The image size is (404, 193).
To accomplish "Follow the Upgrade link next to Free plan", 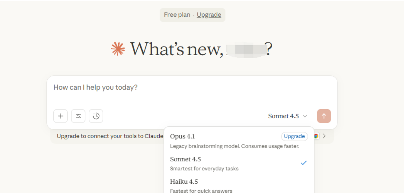I will point(209,15).
